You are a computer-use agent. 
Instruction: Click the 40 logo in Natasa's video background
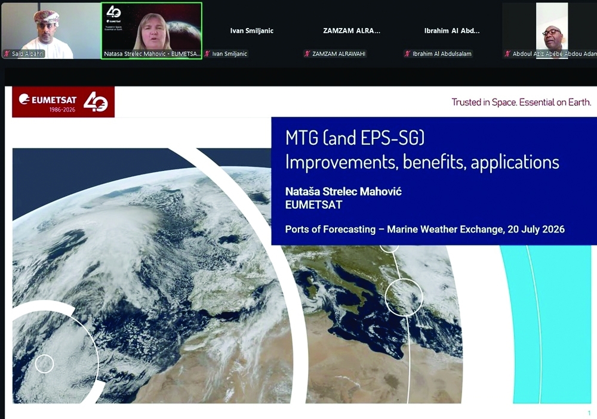113,12
